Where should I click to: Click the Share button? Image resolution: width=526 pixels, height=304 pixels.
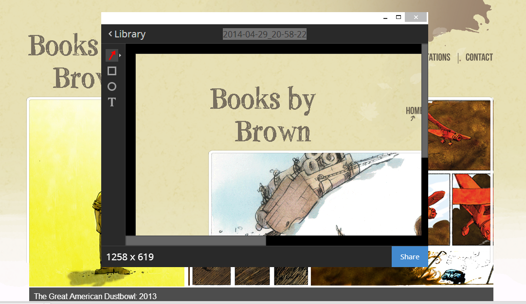pyautogui.click(x=410, y=257)
